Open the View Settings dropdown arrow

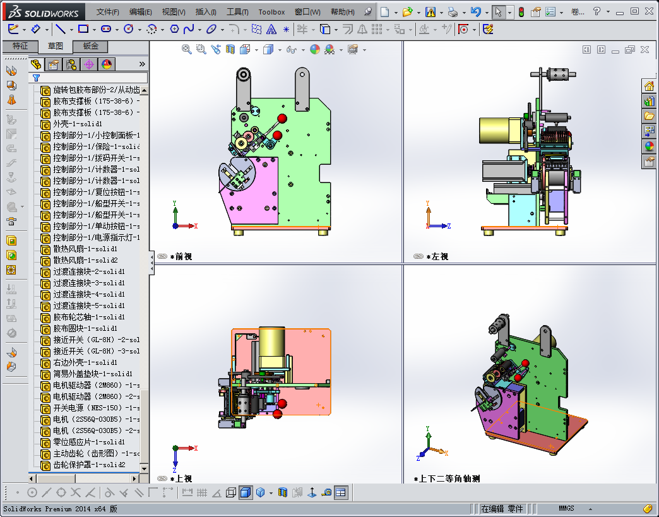click(364, 50)
